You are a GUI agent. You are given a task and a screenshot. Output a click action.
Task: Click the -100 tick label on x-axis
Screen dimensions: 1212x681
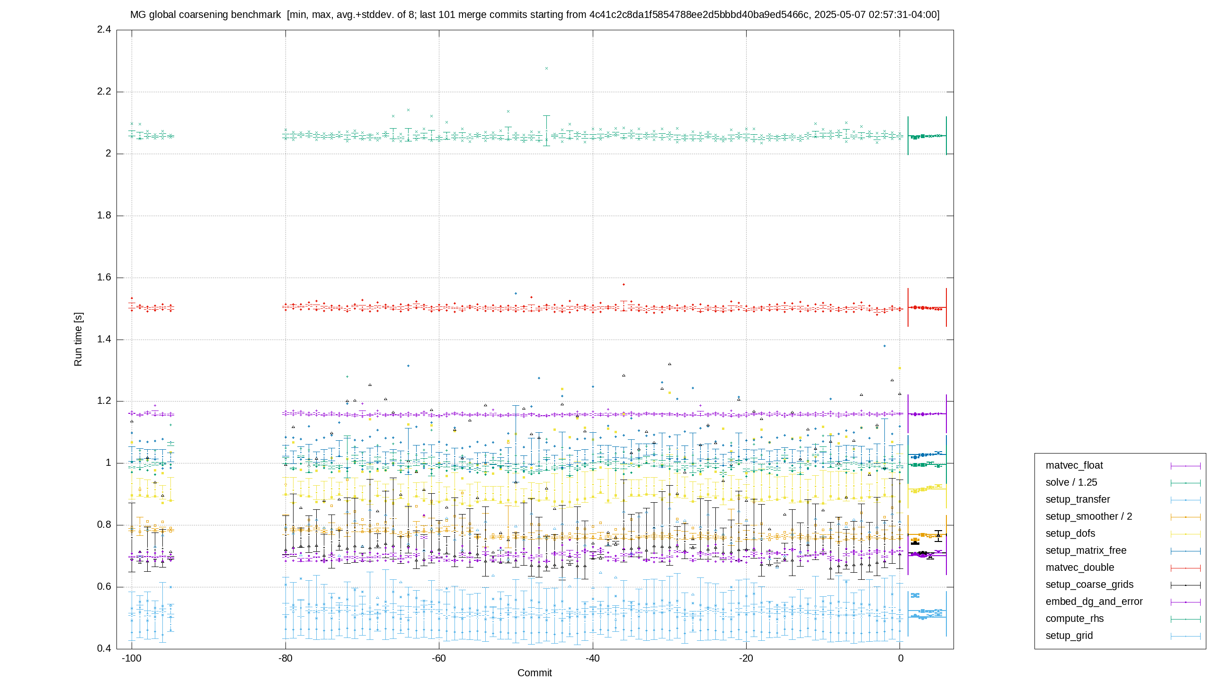point(132,658)
